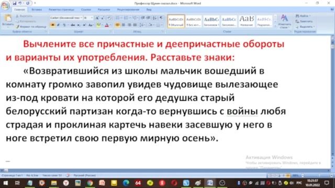The width and height of the screenshot is (335, 188).
Task: Select the Заголовок 1 style thumbnail
Action: point(211,21)
